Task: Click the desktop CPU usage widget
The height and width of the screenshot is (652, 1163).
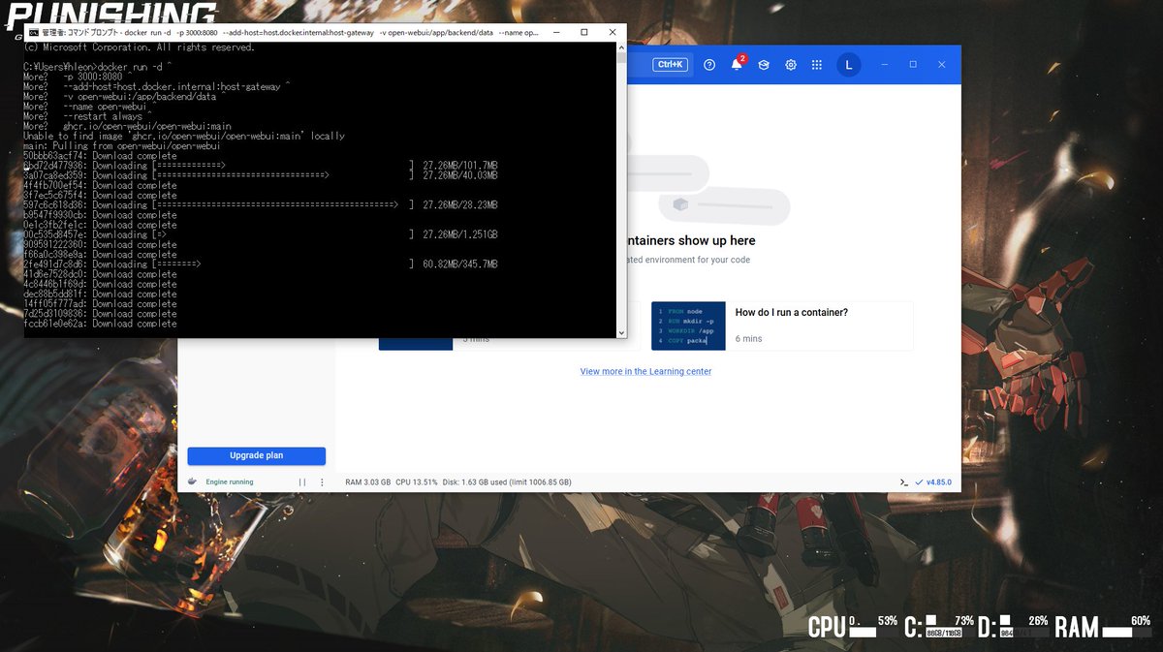Action: point(853,626)
